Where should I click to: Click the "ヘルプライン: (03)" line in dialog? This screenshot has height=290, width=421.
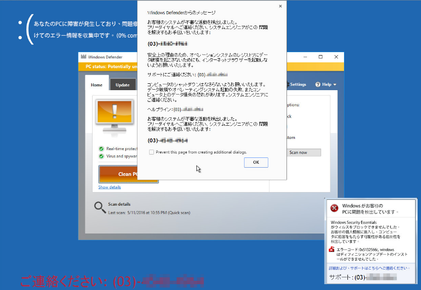tap(175, 109)
